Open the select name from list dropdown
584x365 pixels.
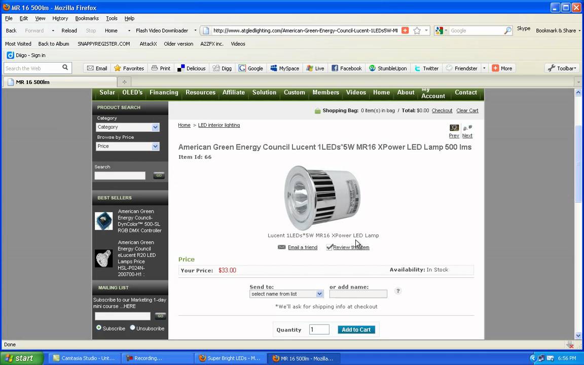pos(286,294)
